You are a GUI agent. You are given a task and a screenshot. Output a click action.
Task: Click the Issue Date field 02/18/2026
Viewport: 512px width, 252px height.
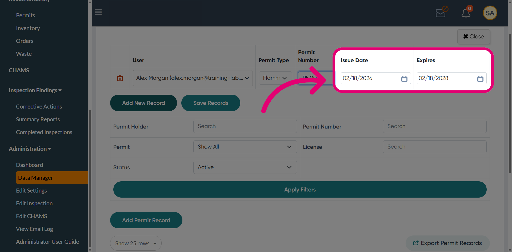click(x=375, y=78)
